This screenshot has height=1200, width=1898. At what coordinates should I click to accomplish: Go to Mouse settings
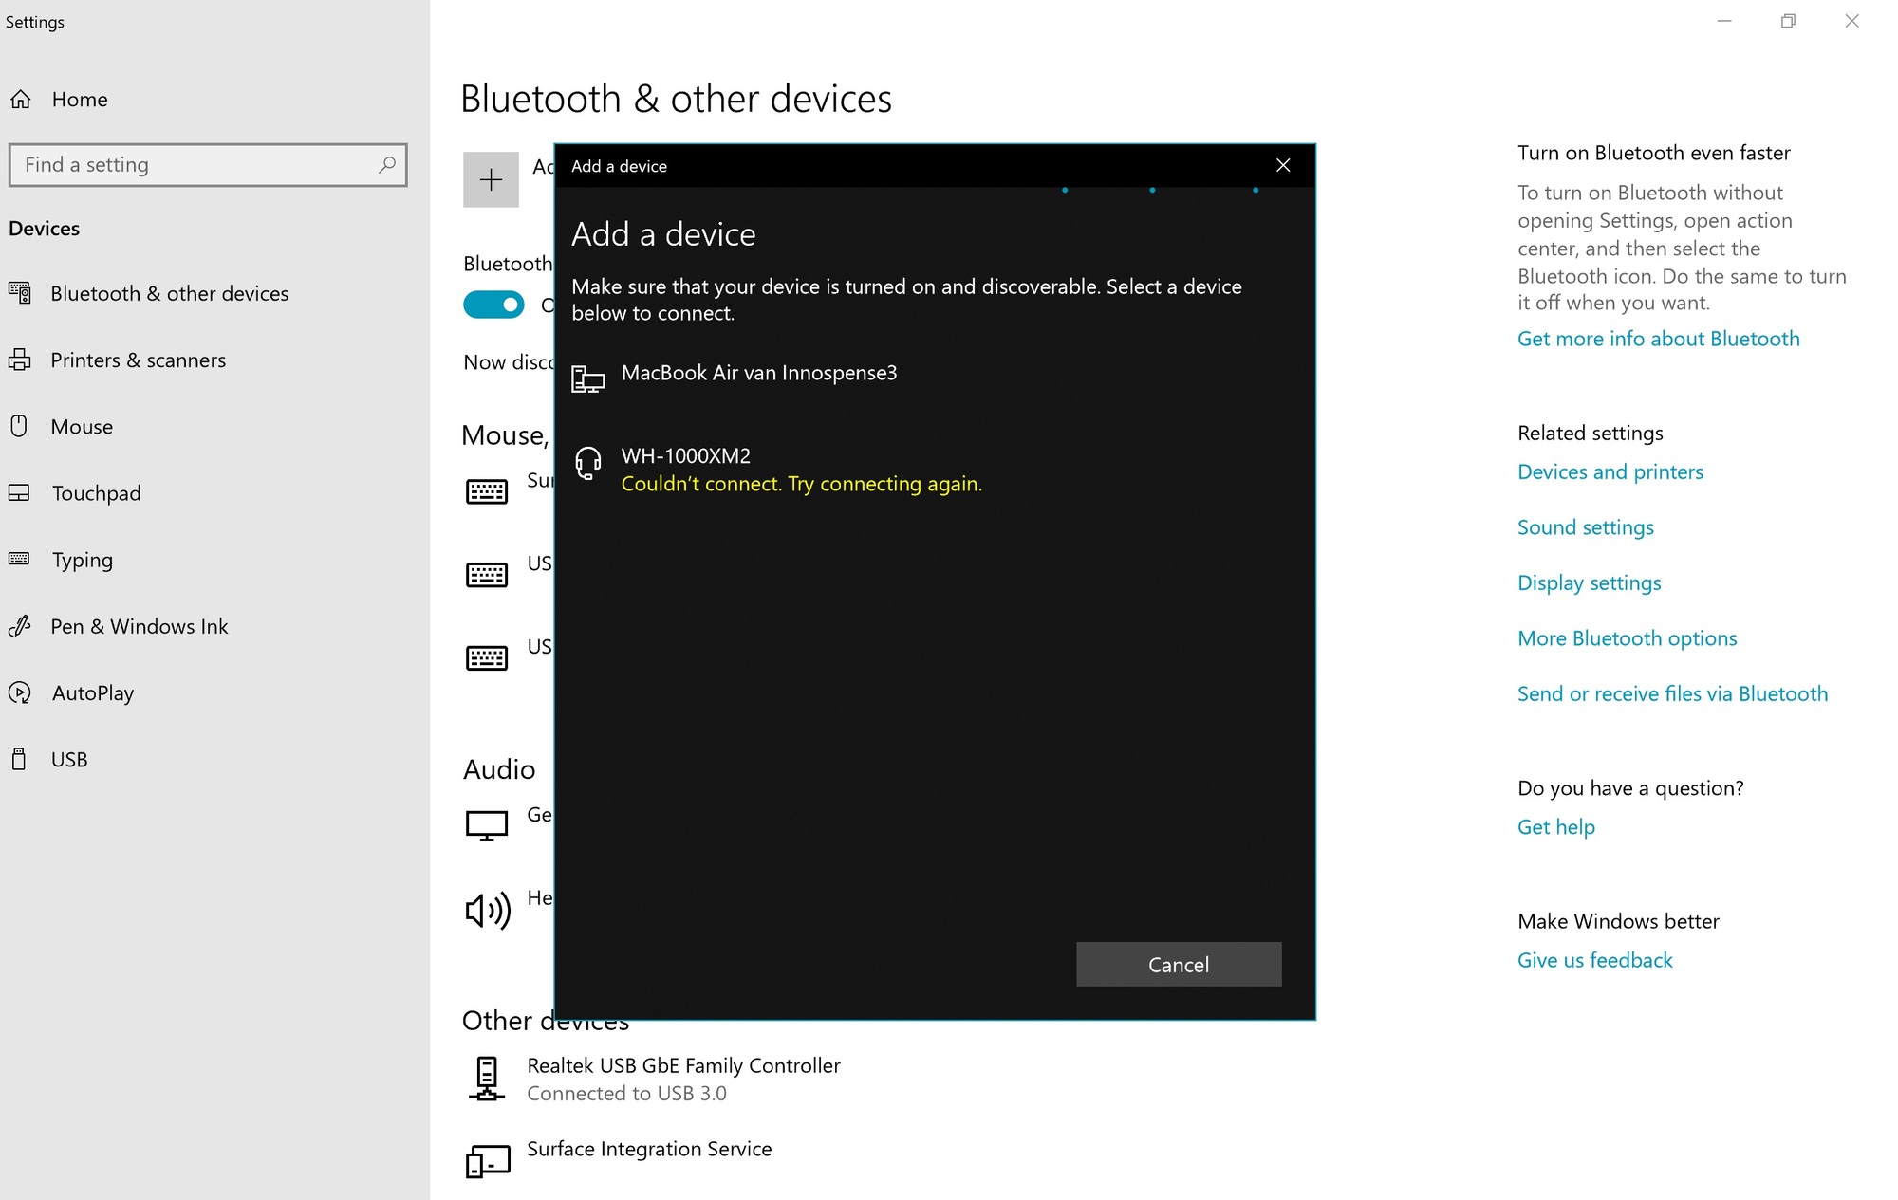click(82, 426)
